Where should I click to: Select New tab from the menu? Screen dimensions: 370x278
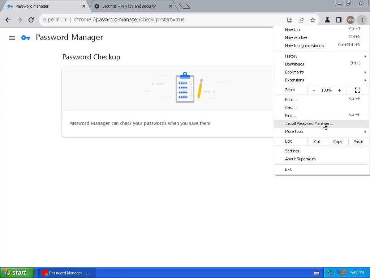coord(321,30)
